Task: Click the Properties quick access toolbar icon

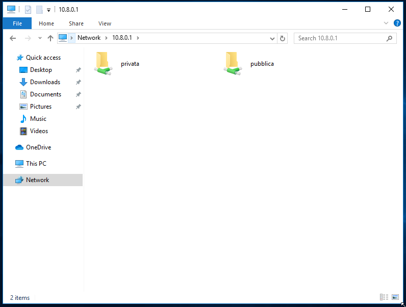Action: coord(28,10)
